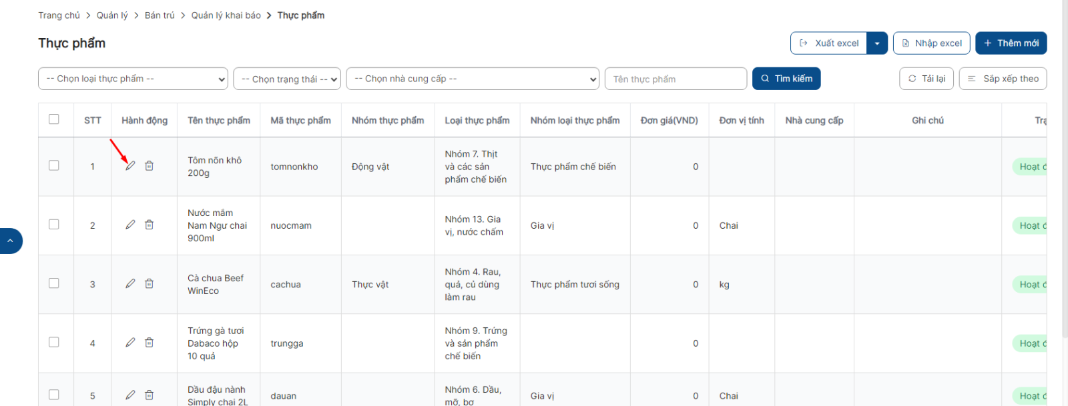
Task: Tick the checkbox for row 5
Action: click(54, 395)
